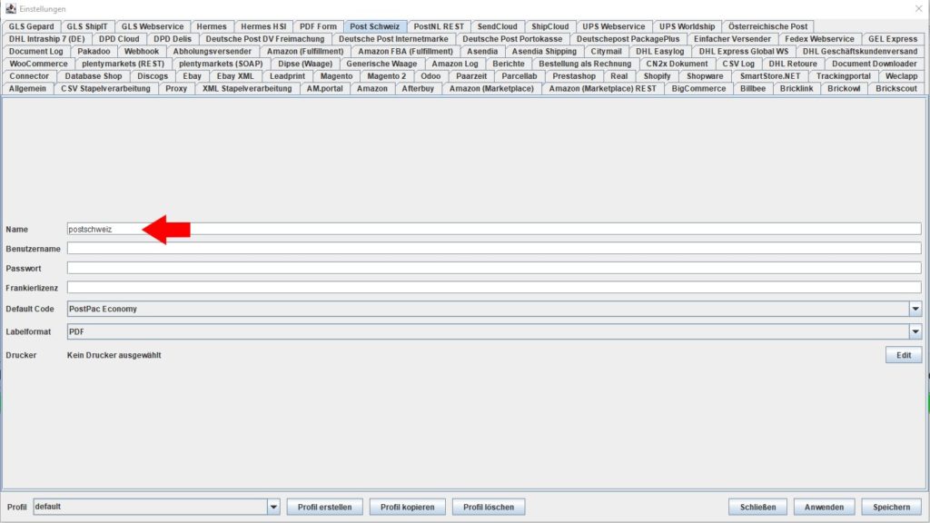Click the Profil erstellen button

coord(324,507)
